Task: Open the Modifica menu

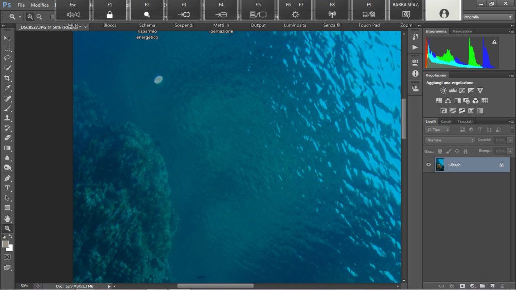Action: pyautogui.click(x=39, y=5)
